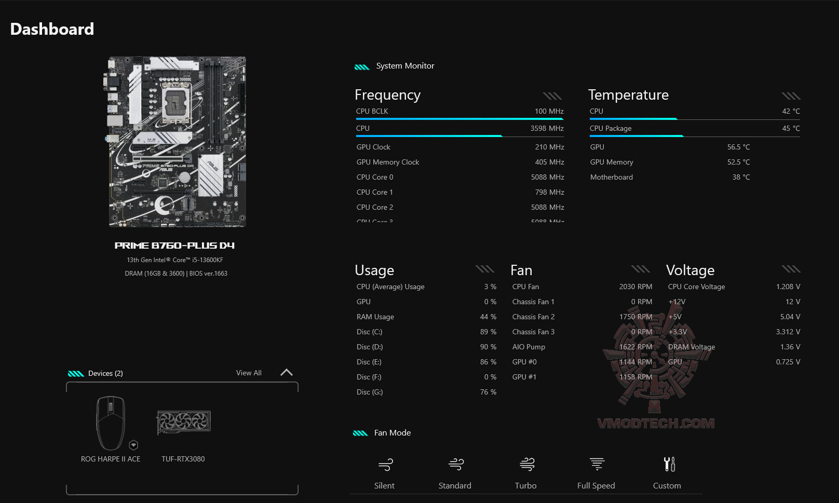This screenshot has width=839, height=503.
Task: Click View All in the Devices panel
Action: pos(249,373)
